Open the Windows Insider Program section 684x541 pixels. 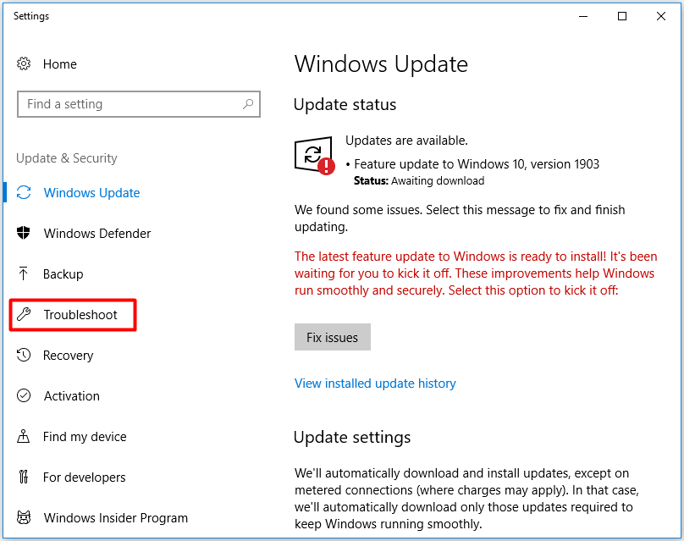click(116, 518)
